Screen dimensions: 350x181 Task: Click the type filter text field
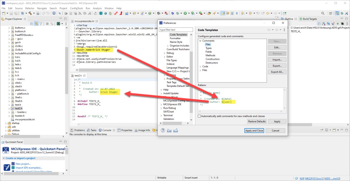coord(176,29)
